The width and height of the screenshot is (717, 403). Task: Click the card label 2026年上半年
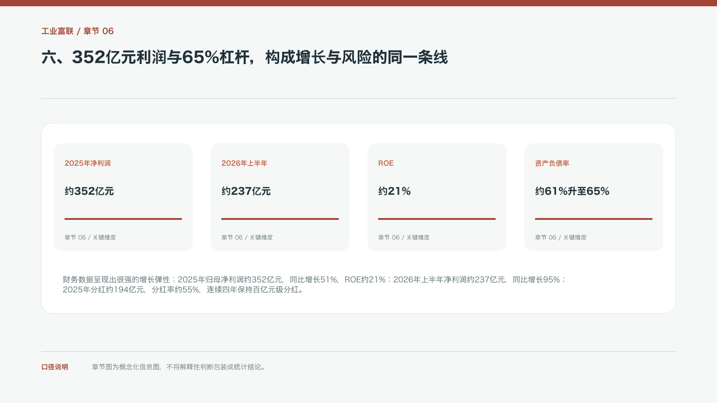tap(244, 163)
